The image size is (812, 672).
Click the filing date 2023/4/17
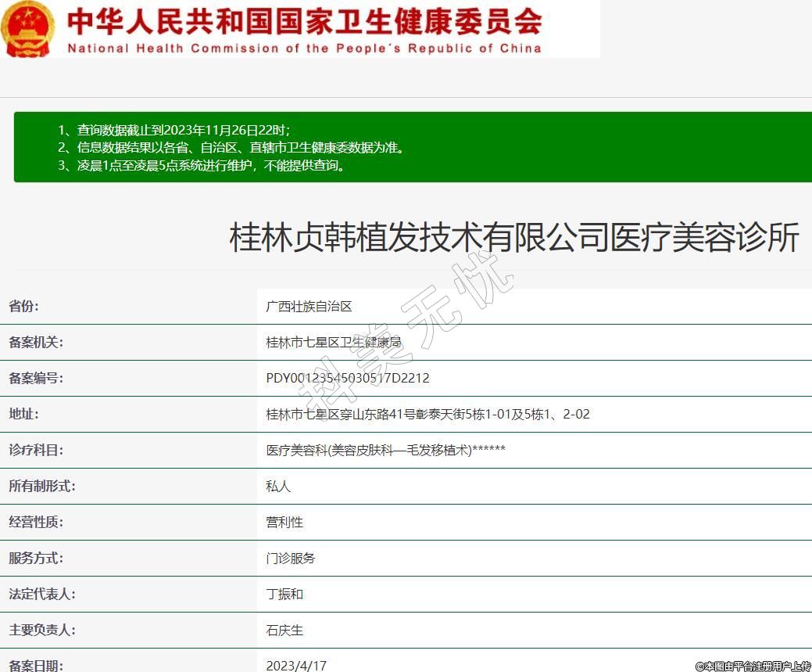click(296, 666)
